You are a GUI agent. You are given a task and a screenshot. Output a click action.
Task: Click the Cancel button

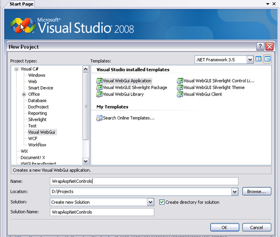pyautogui.click(x=257, y=228)
